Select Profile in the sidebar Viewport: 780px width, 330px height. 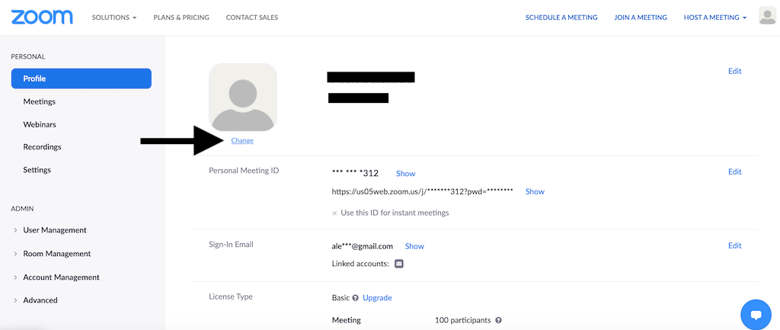click(x=81, y=78)
